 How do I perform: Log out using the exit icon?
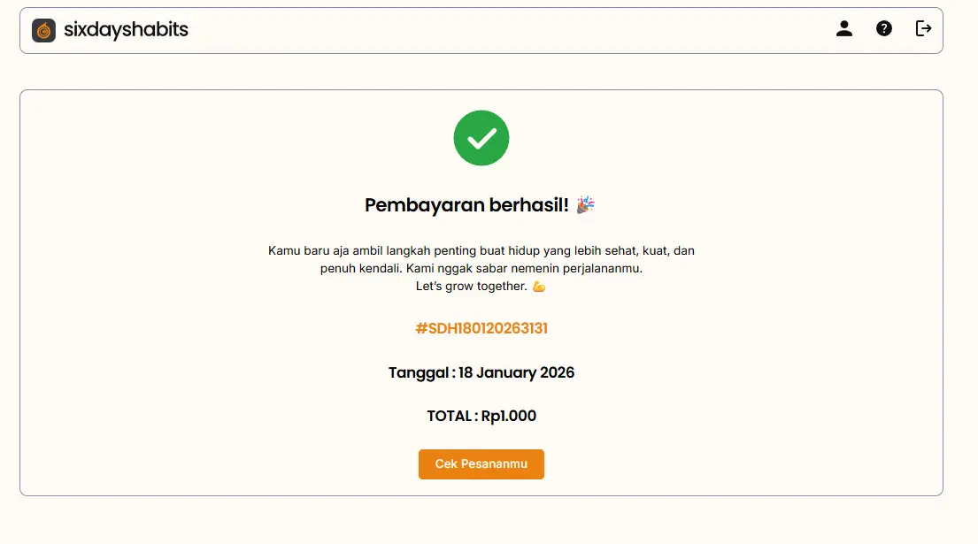pos(923,28)
